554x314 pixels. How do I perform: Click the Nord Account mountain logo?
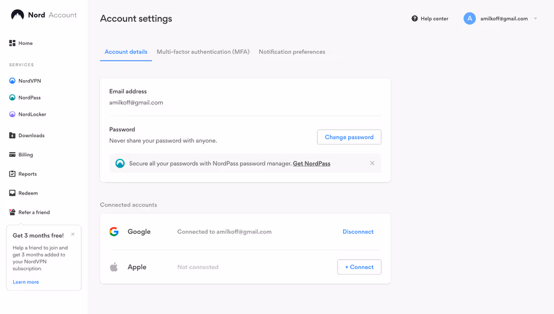pyautogui.click(x=18, y=15)
